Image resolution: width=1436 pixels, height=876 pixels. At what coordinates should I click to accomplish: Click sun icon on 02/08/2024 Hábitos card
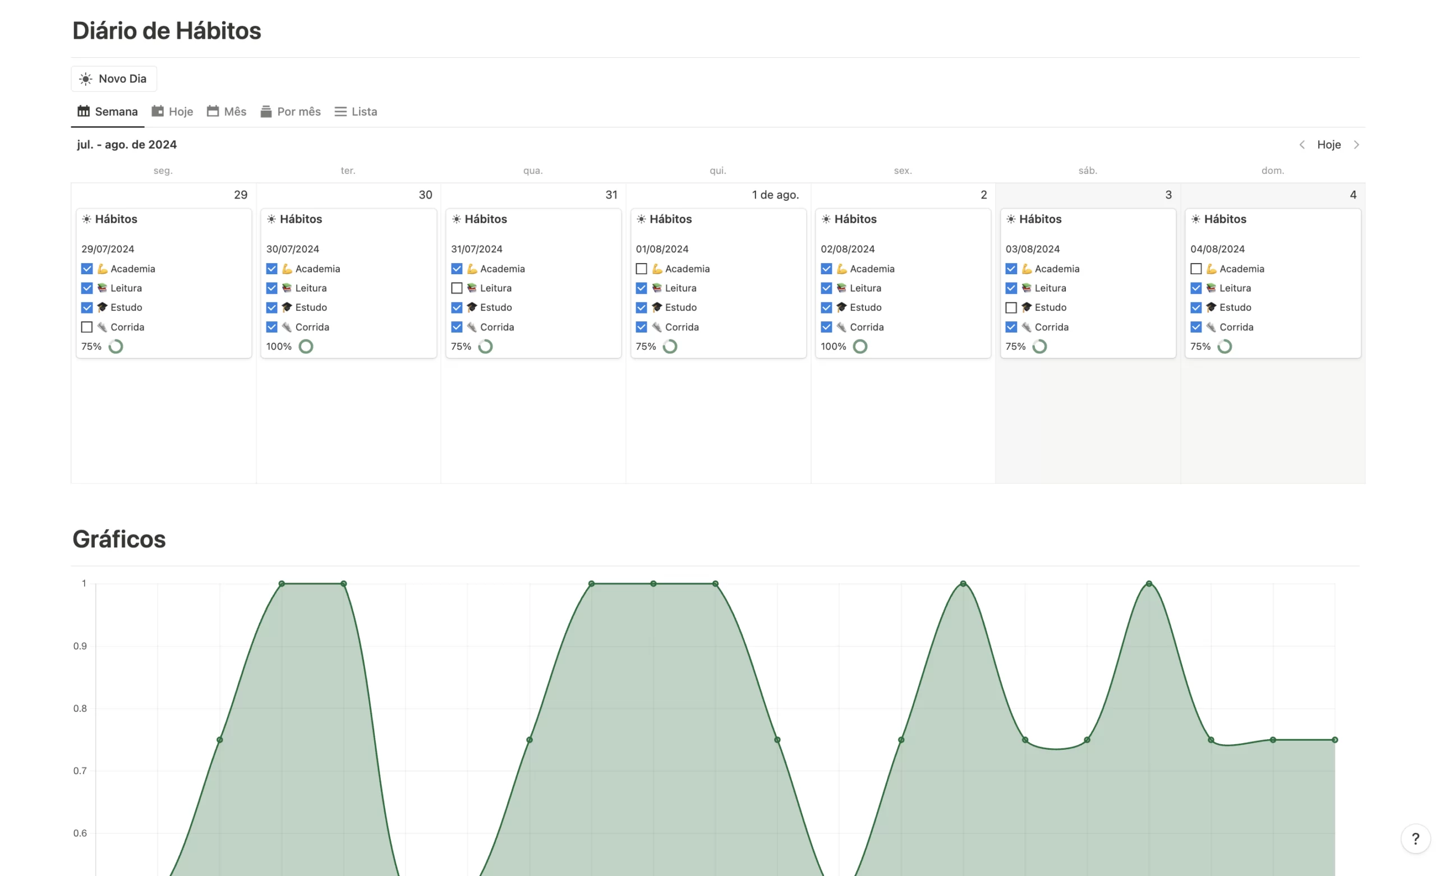tap(826, 219)
